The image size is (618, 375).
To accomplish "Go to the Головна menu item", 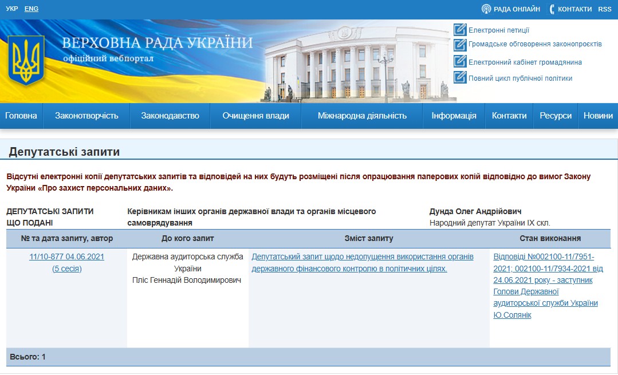I will click(21, 116).
